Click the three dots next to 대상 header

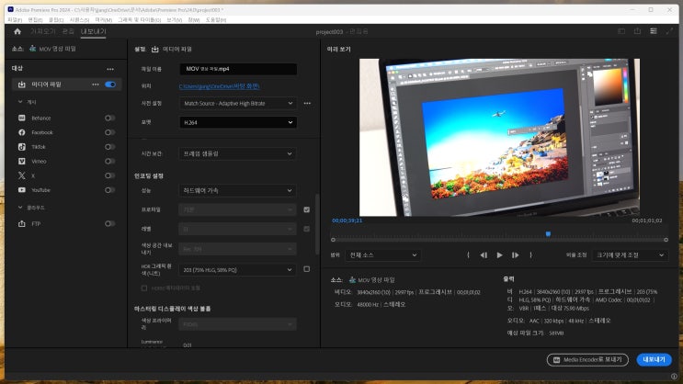click(110, 68)
